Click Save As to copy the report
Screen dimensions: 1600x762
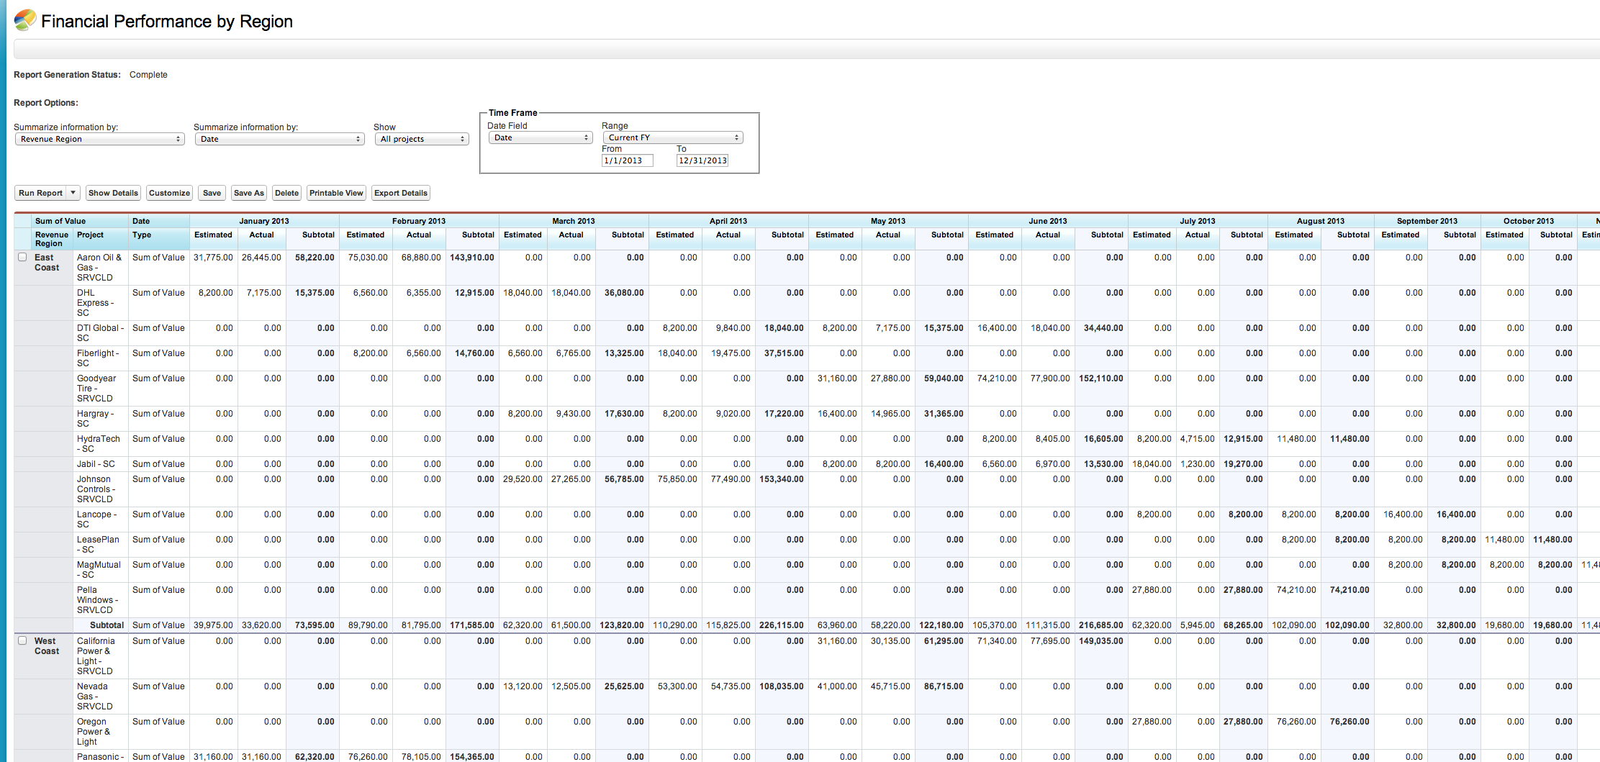click(248, 193)
